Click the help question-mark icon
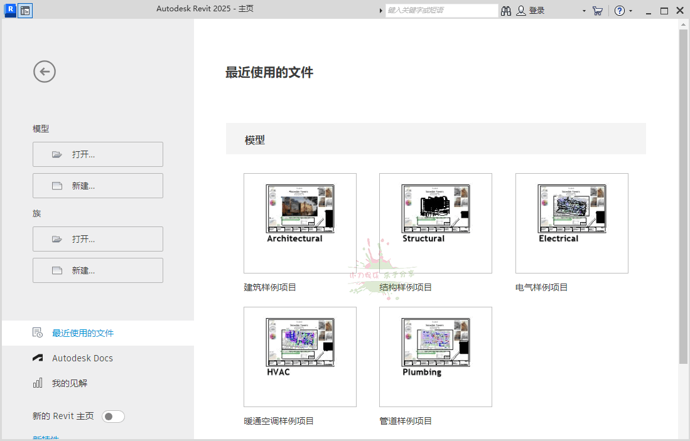690x441 pixels. [619, 10]
